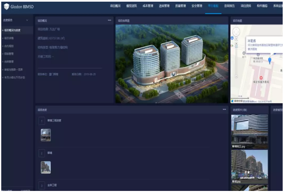Select 招标管理 in sidebar
Screen dimensions: 286x193
(9, 54)
